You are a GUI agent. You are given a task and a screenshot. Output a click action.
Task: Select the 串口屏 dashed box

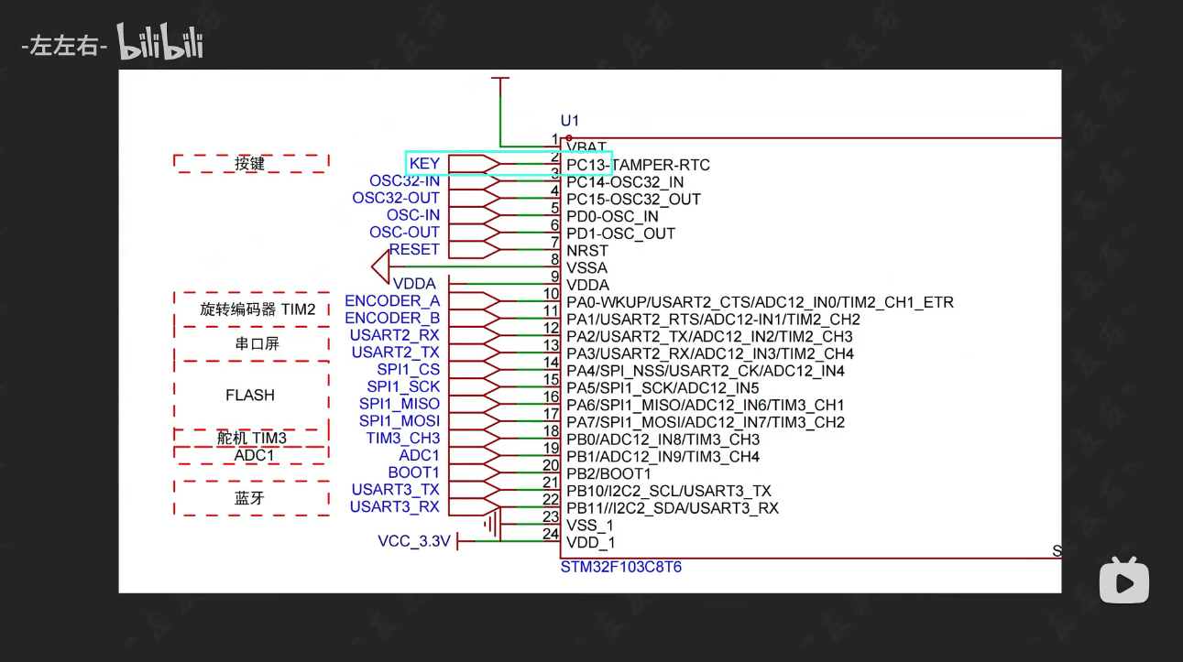[251, 344]
